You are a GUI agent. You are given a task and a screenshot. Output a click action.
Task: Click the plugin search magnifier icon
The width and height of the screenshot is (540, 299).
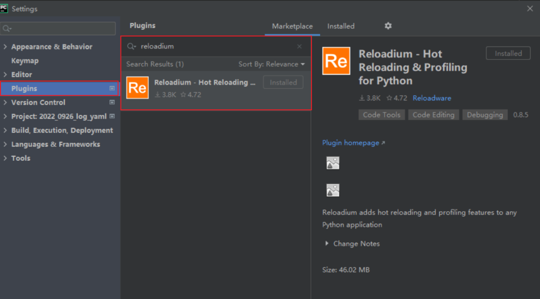point(131,46)
